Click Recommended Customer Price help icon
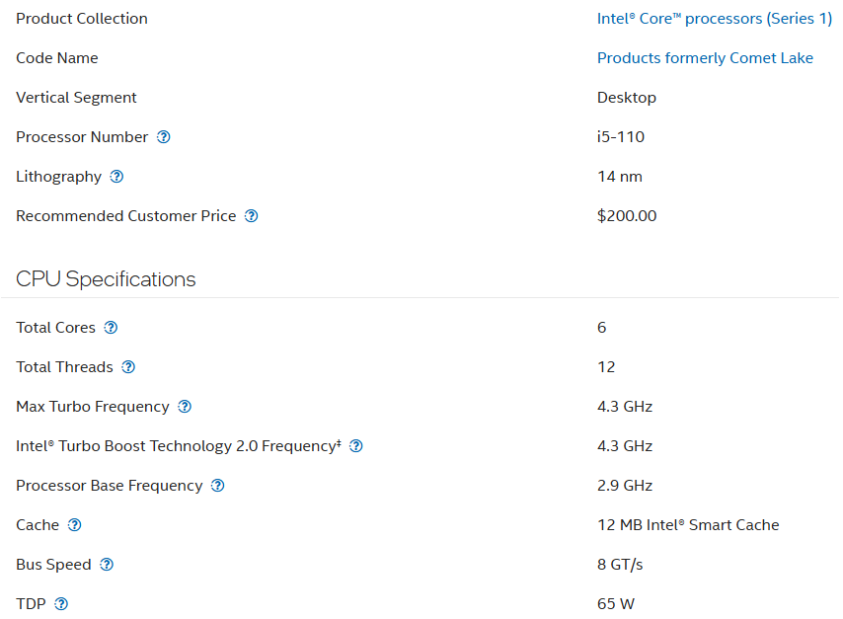843x619 pixels. (252, 216)
